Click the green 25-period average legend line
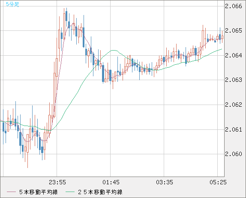 tap(70, 192)
